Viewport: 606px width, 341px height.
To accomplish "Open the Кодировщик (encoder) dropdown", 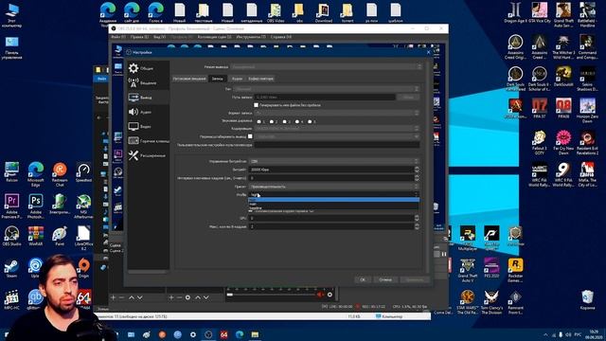I will pos(337,129).
